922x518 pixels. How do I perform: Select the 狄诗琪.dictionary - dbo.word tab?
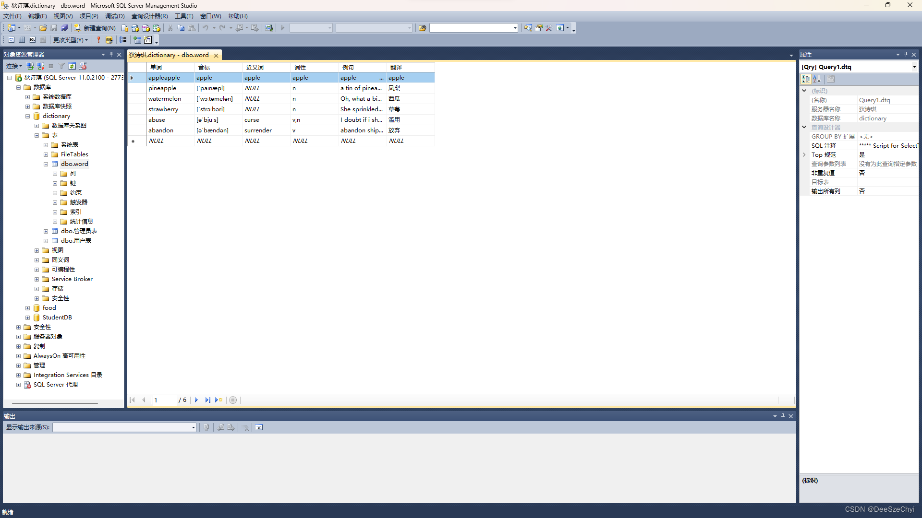click(x=168, y=55)
